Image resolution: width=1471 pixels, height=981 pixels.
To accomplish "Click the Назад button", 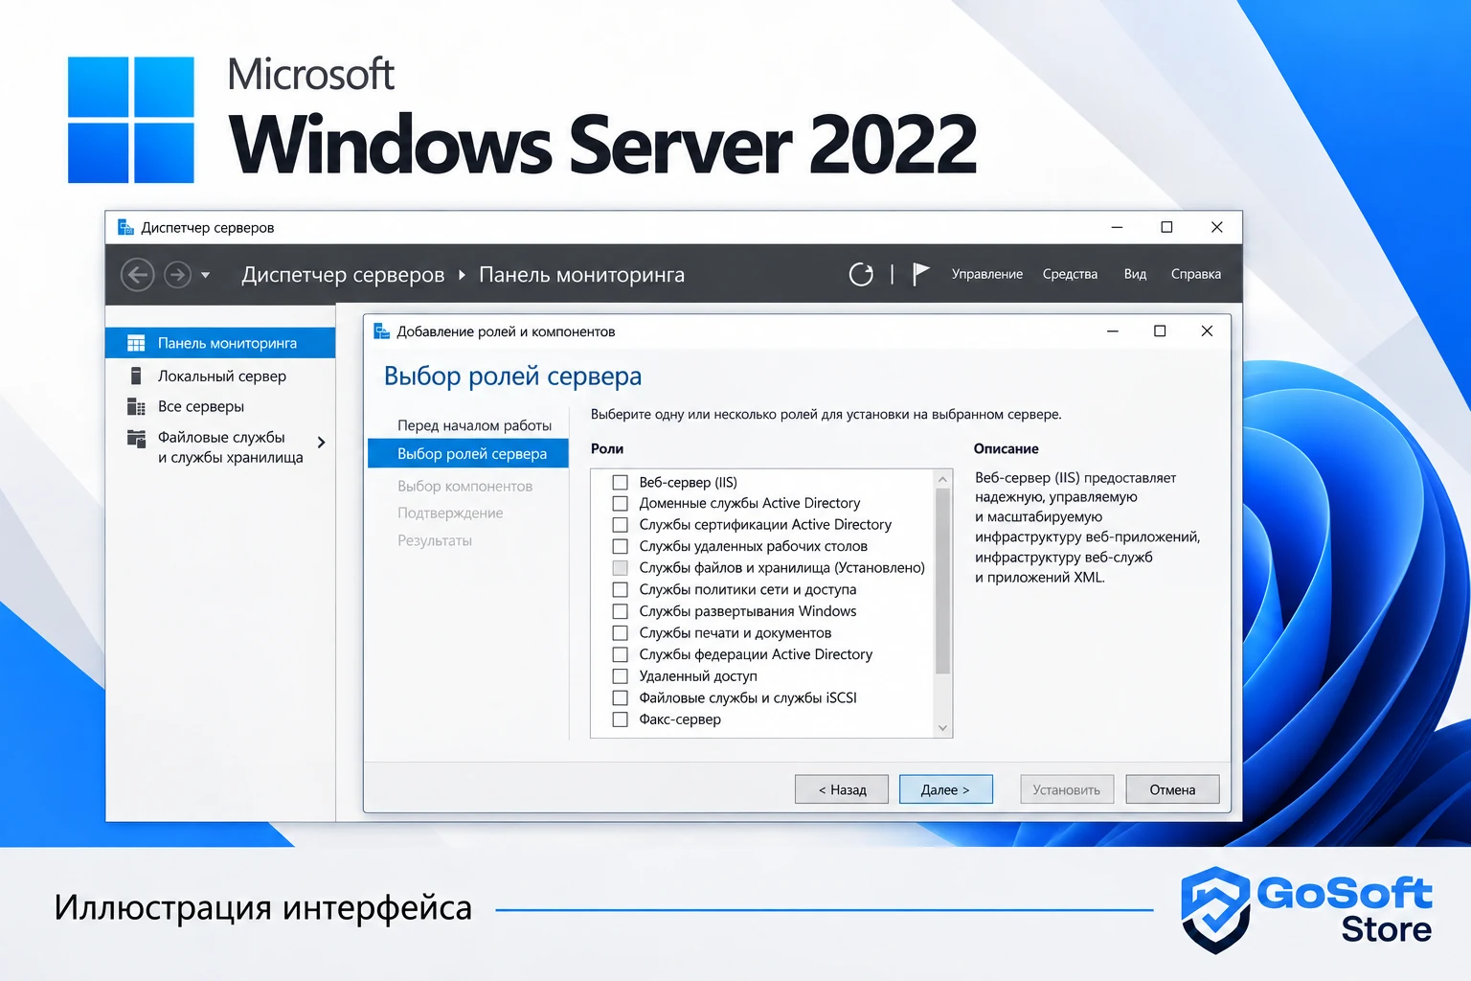I will 842,789.
